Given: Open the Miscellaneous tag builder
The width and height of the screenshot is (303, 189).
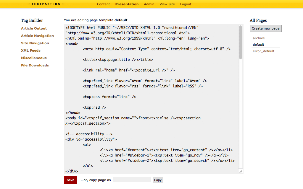Looking at the screenshot, I should coord(33,58).
